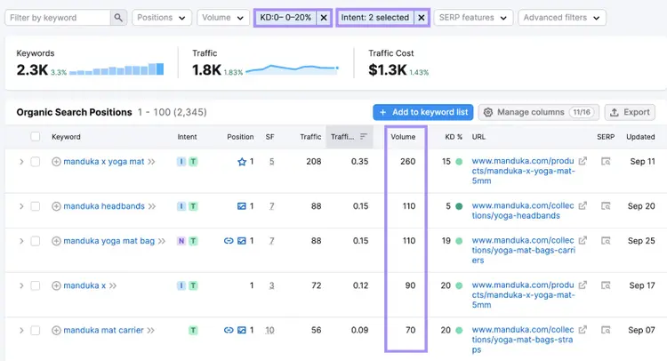Screen dimensions: 667x361
Task: Check the box for manduka headbands
Action: click(36, 206)
